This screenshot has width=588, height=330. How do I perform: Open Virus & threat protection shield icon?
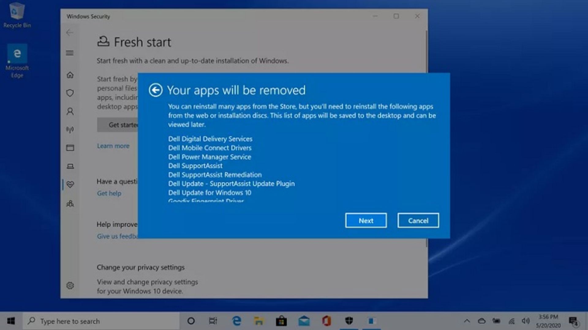coord(70,93)
